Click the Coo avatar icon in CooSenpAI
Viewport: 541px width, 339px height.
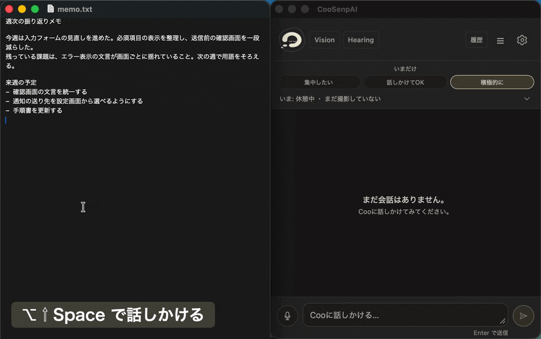coord(292,39)
